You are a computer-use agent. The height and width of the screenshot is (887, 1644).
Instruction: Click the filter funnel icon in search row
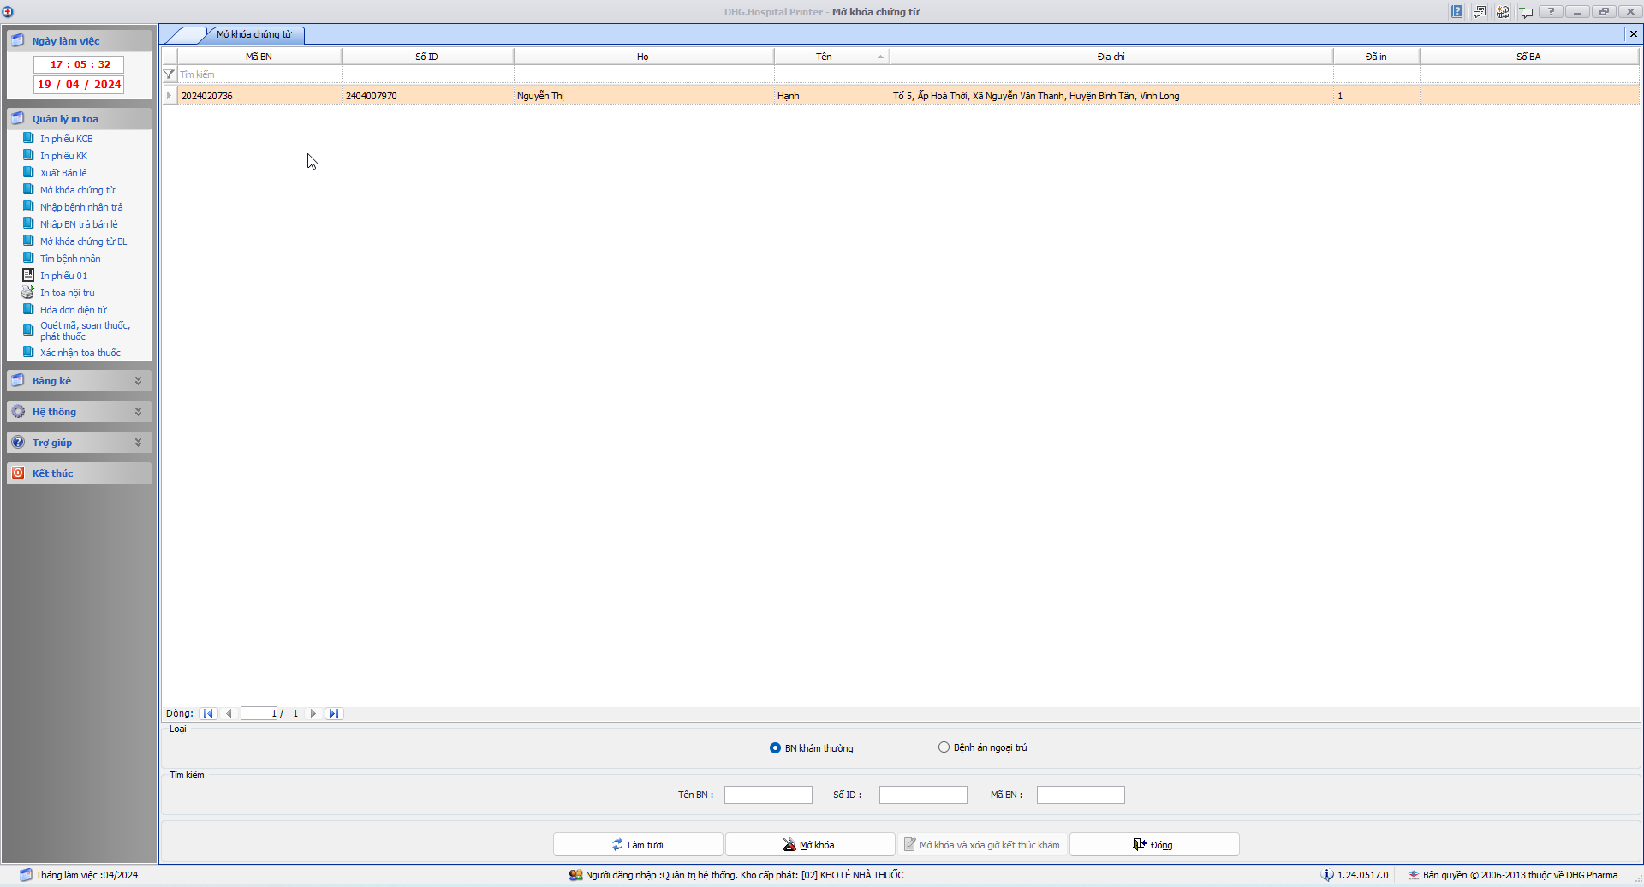[x=169, y=74]
